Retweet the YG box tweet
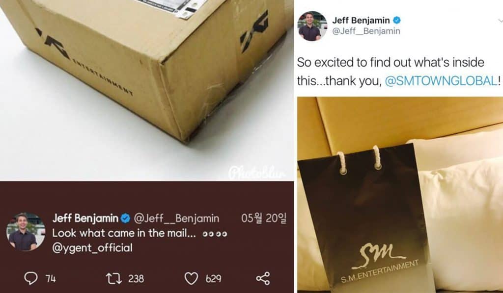Viewport: 503px width, 293px height. click(114, 279)
